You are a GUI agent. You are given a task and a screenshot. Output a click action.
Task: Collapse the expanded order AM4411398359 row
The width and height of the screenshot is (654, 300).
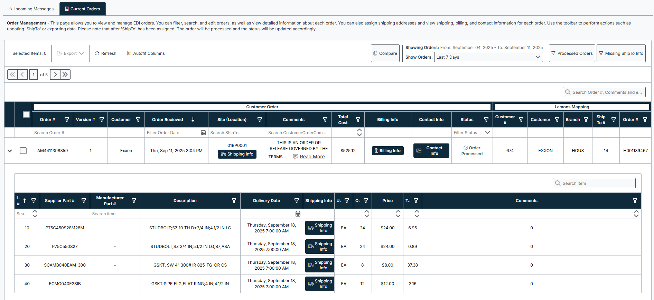pyautogui.click(x=10, y=151)
